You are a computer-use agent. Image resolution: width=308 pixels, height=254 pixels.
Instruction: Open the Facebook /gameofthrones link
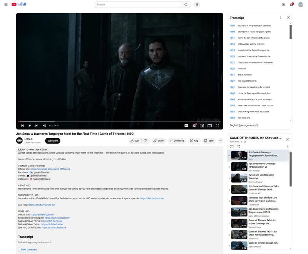pyautogui.click(x=40, y=172)
